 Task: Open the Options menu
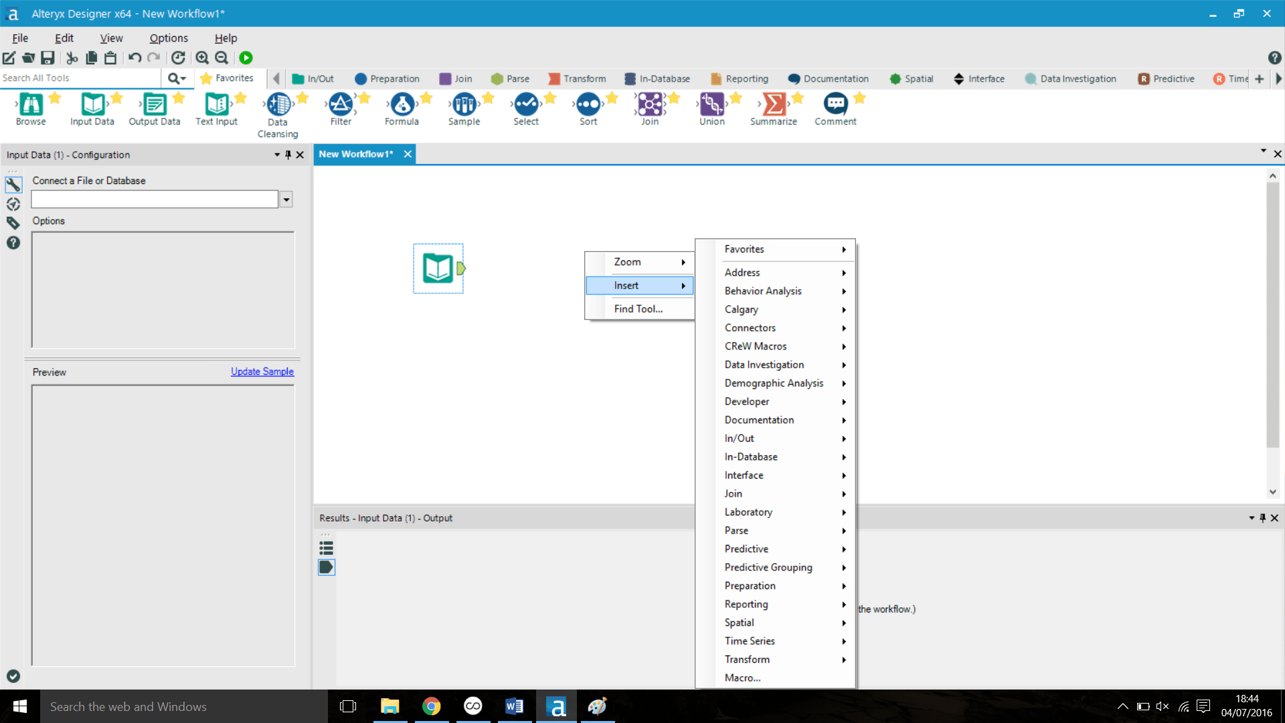click(x=168, y=38)
